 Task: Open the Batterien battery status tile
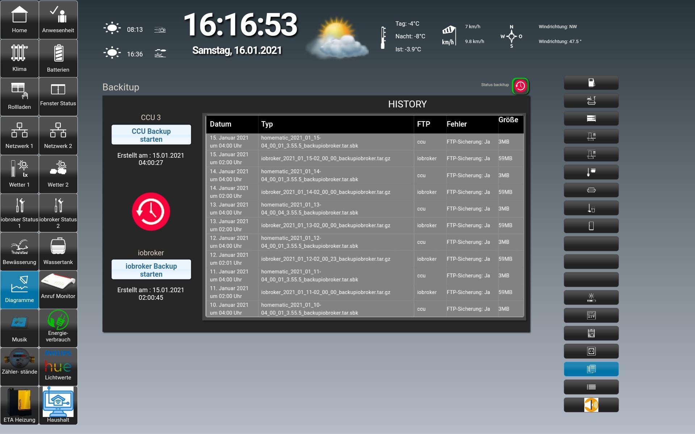58,58
